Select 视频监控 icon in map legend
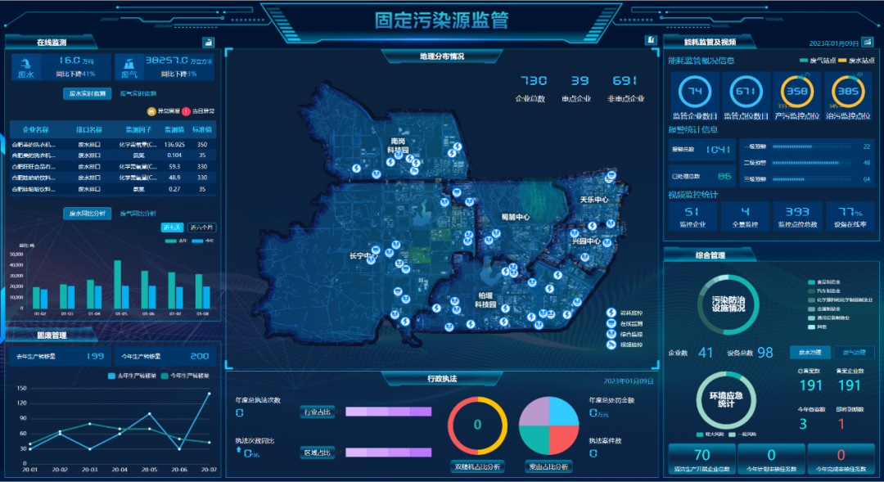884x482 pixels. pyautogui.click(x=611, y=345)
